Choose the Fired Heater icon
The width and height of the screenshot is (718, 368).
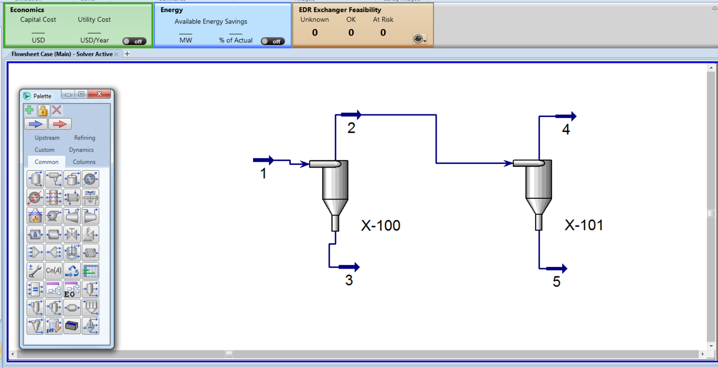tap(35, 216)
